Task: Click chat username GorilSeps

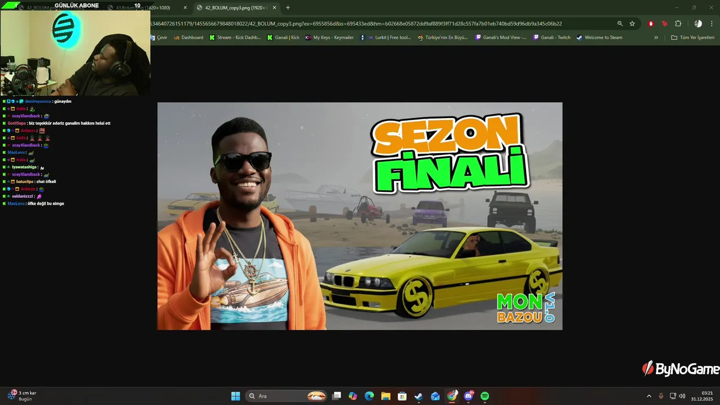Action: [x=17, y=123]
